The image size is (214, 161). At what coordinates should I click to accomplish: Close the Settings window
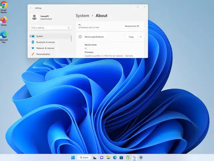(x=144, y=7)
